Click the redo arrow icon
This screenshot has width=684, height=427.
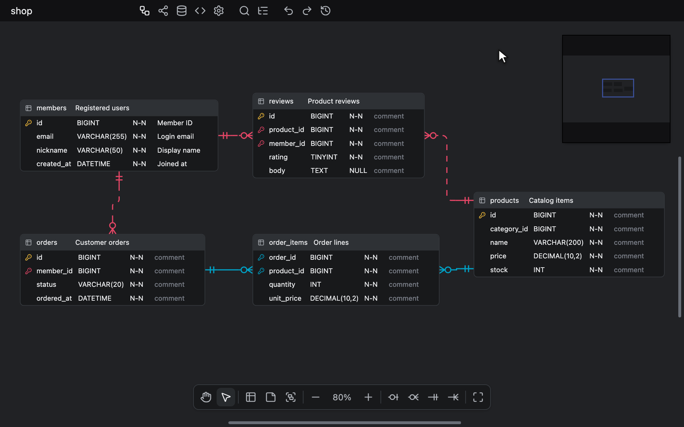click(x=307, y=11)
